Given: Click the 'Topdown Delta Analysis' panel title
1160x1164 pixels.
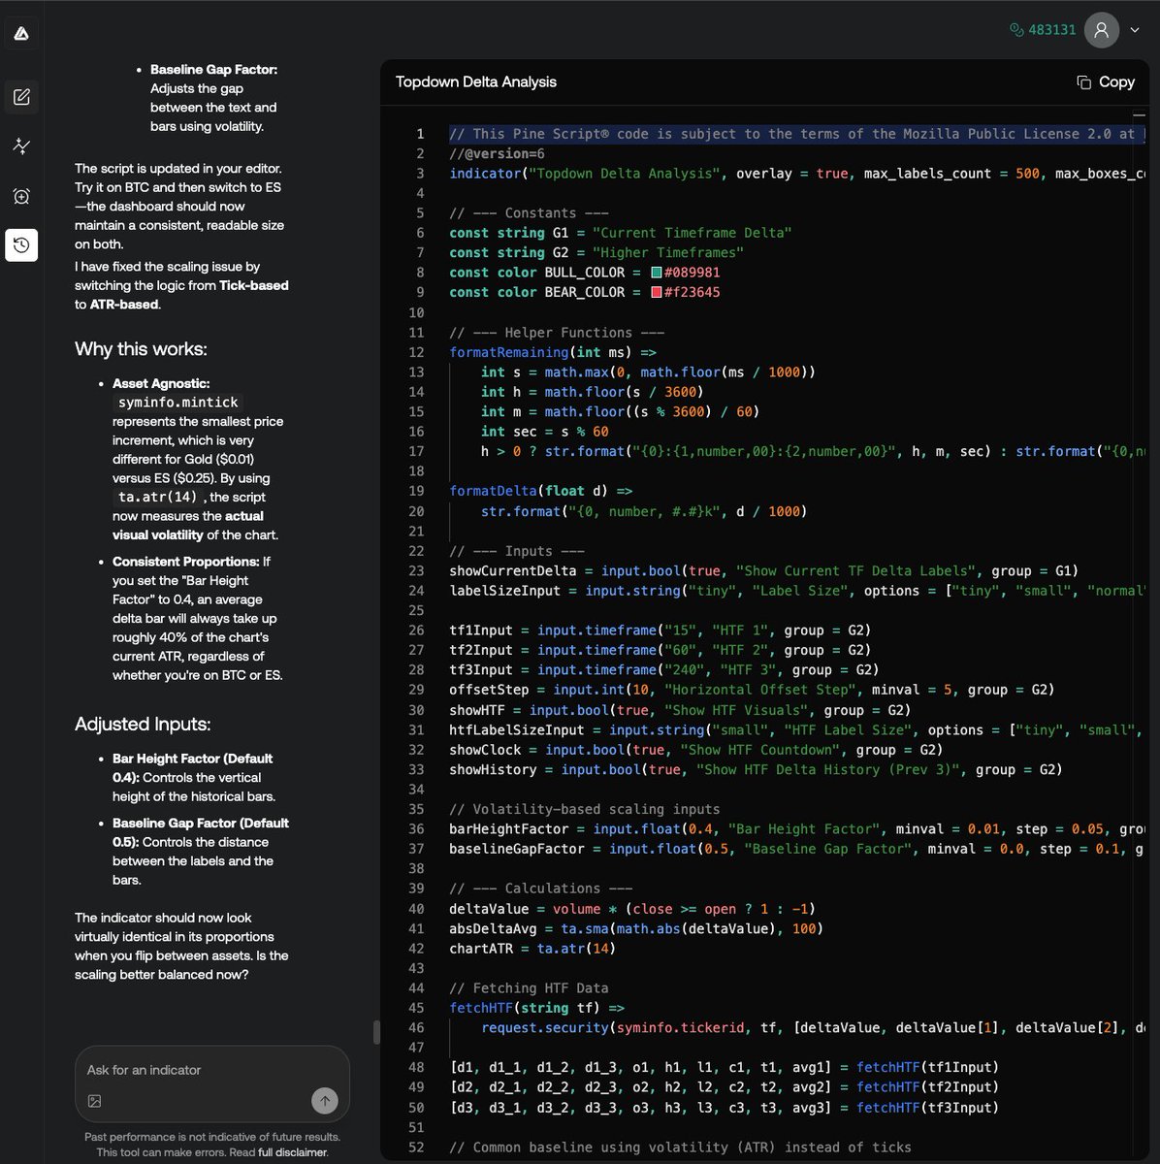Looking at the screenshot, I should click(x=476, y=82).
